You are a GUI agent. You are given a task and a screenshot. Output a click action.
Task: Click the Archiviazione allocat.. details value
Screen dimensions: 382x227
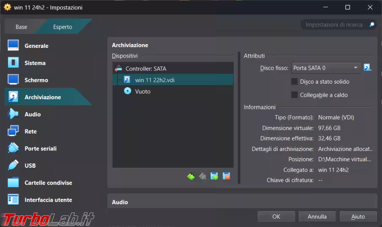point(345,149)
